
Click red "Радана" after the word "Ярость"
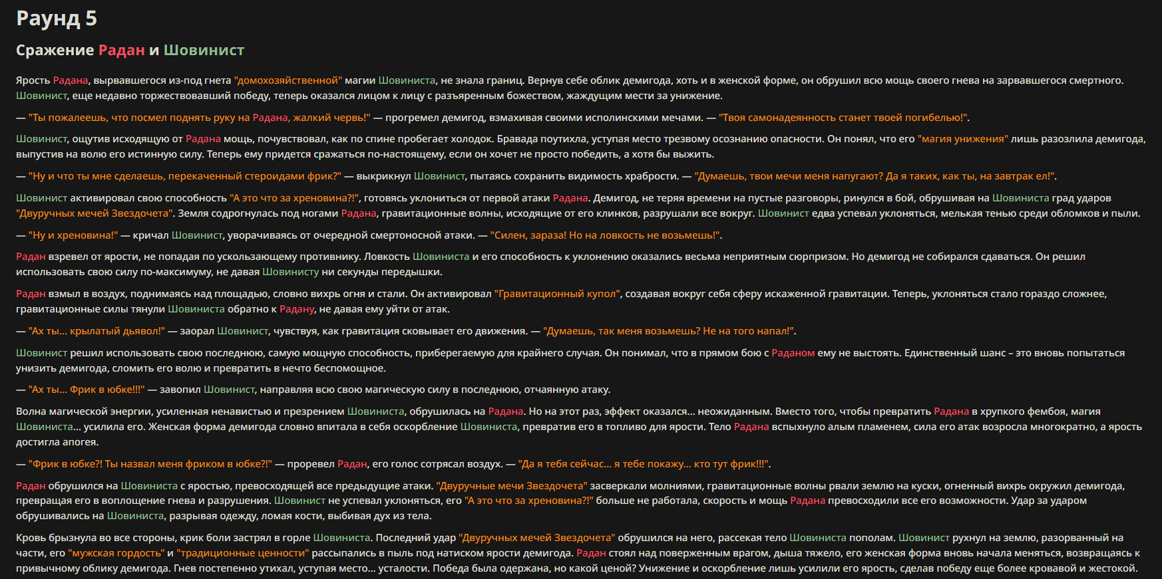tap(71, 80)
